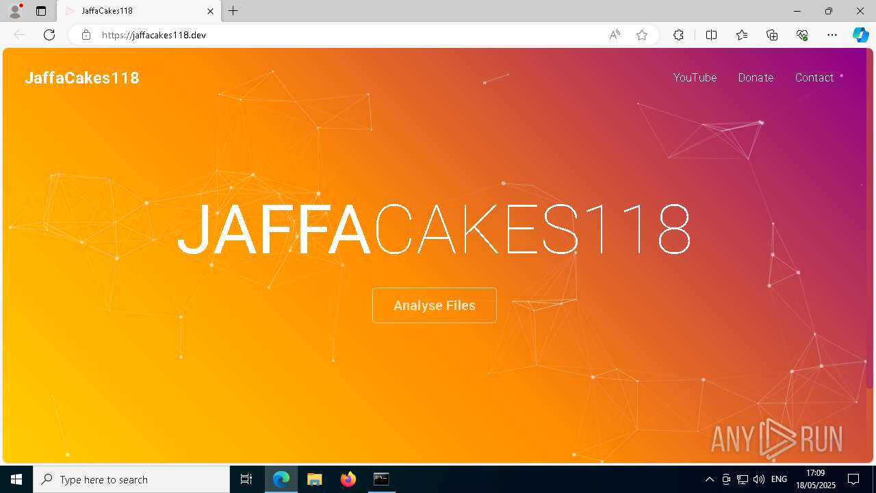The image size is (876, 493).
Task: Restore down the Edge window
Action: click(x=829, y=11)
